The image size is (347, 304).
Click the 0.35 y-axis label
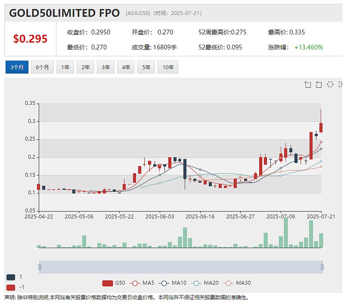pos(30,103)
